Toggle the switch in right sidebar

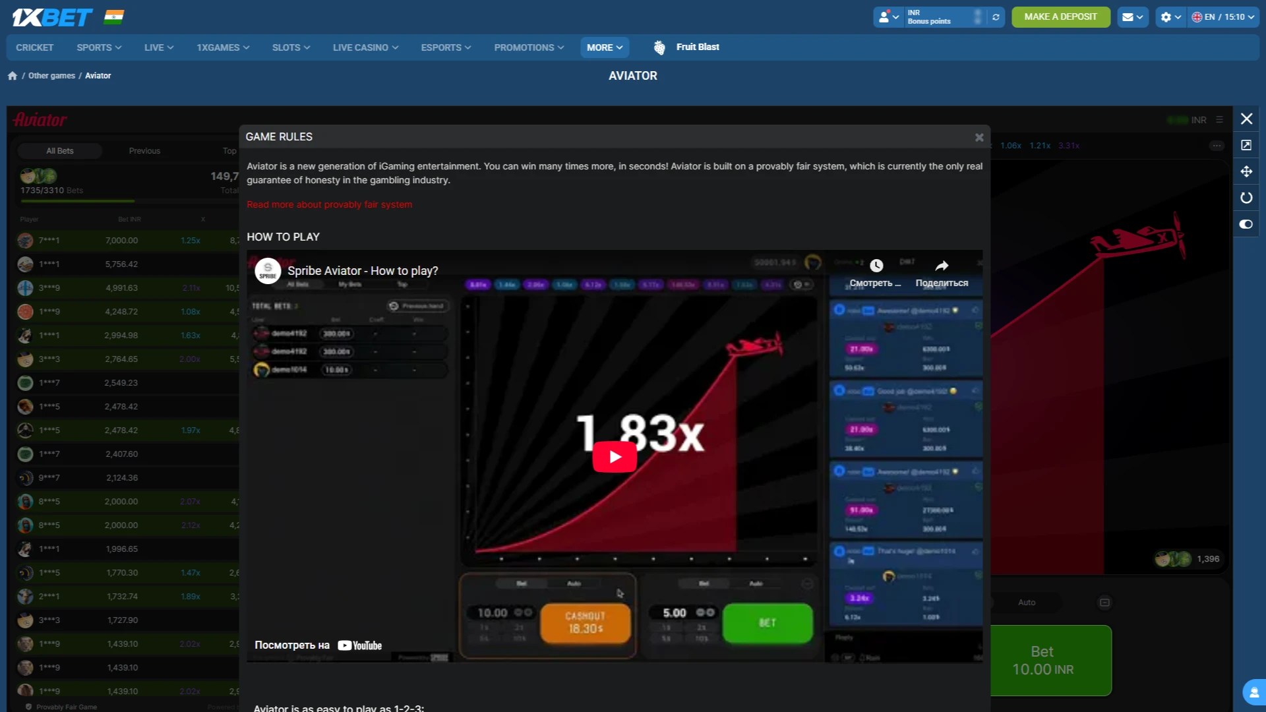1246,224
